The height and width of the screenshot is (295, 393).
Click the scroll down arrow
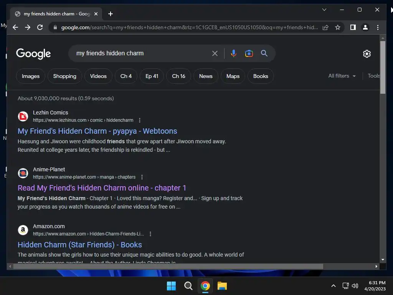[383, 260]
